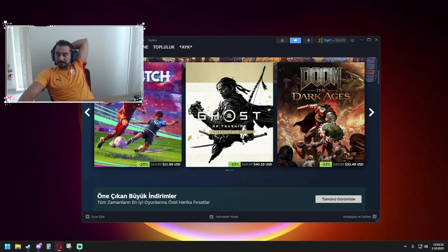Click the network tray icon
The height and width of the screenshot is (252, 448).
coord(420,246)
